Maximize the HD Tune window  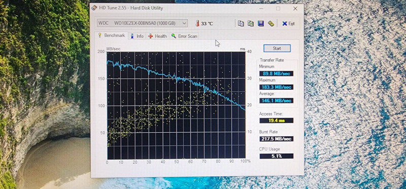pyautogui.click(x=278, y=9)
